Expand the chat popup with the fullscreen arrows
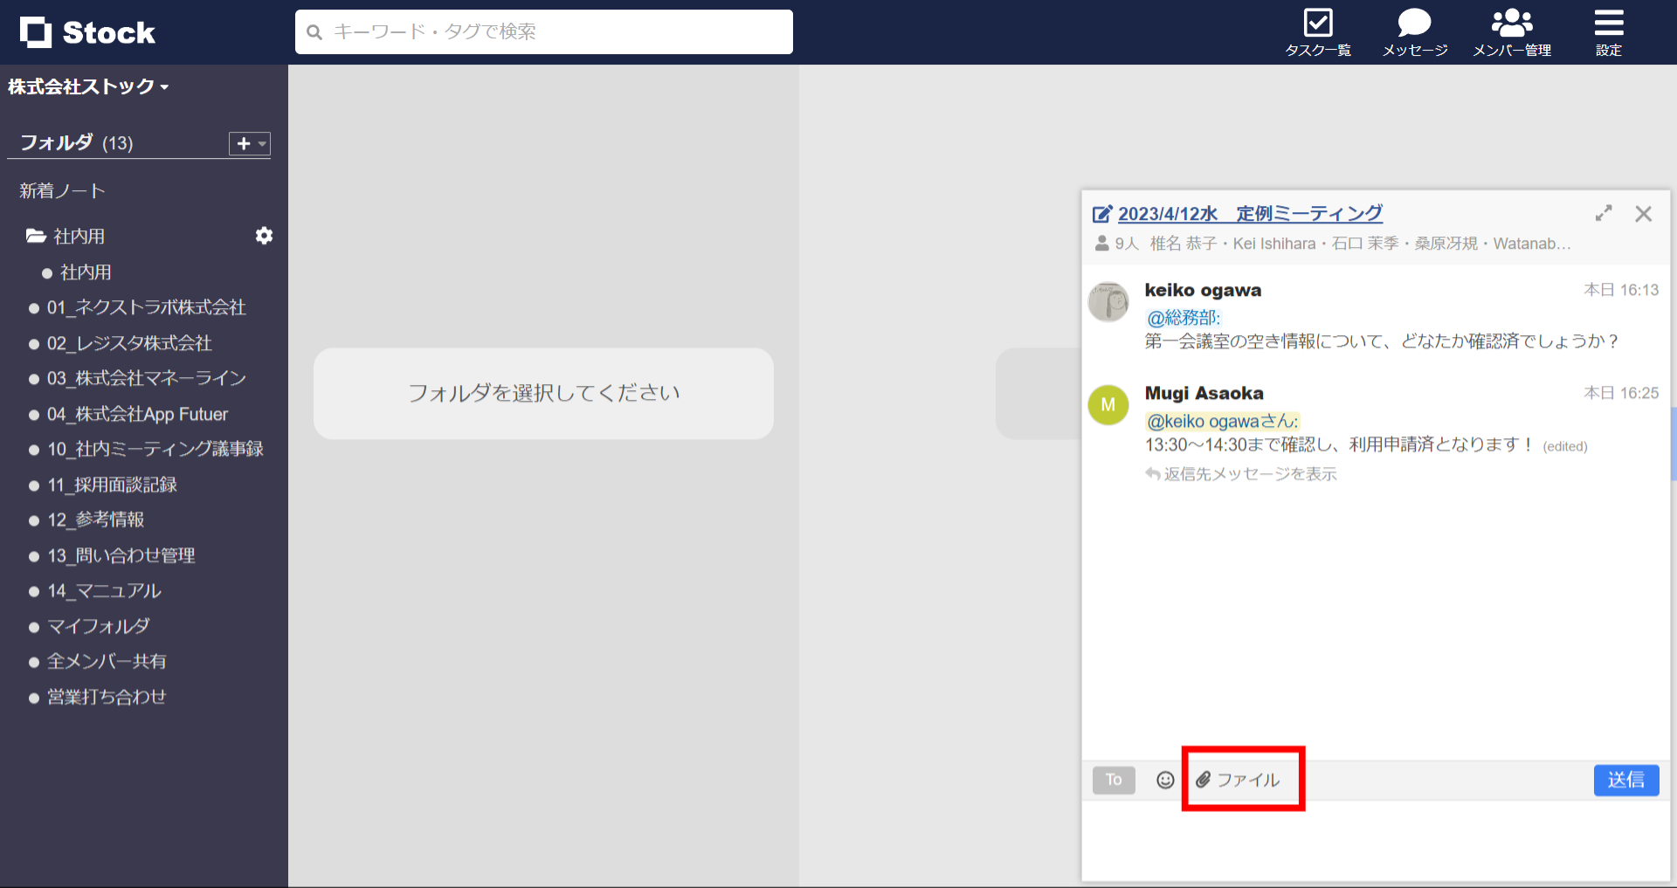Viewport: 1677px width, 888px height. (x=1604, y=213)
